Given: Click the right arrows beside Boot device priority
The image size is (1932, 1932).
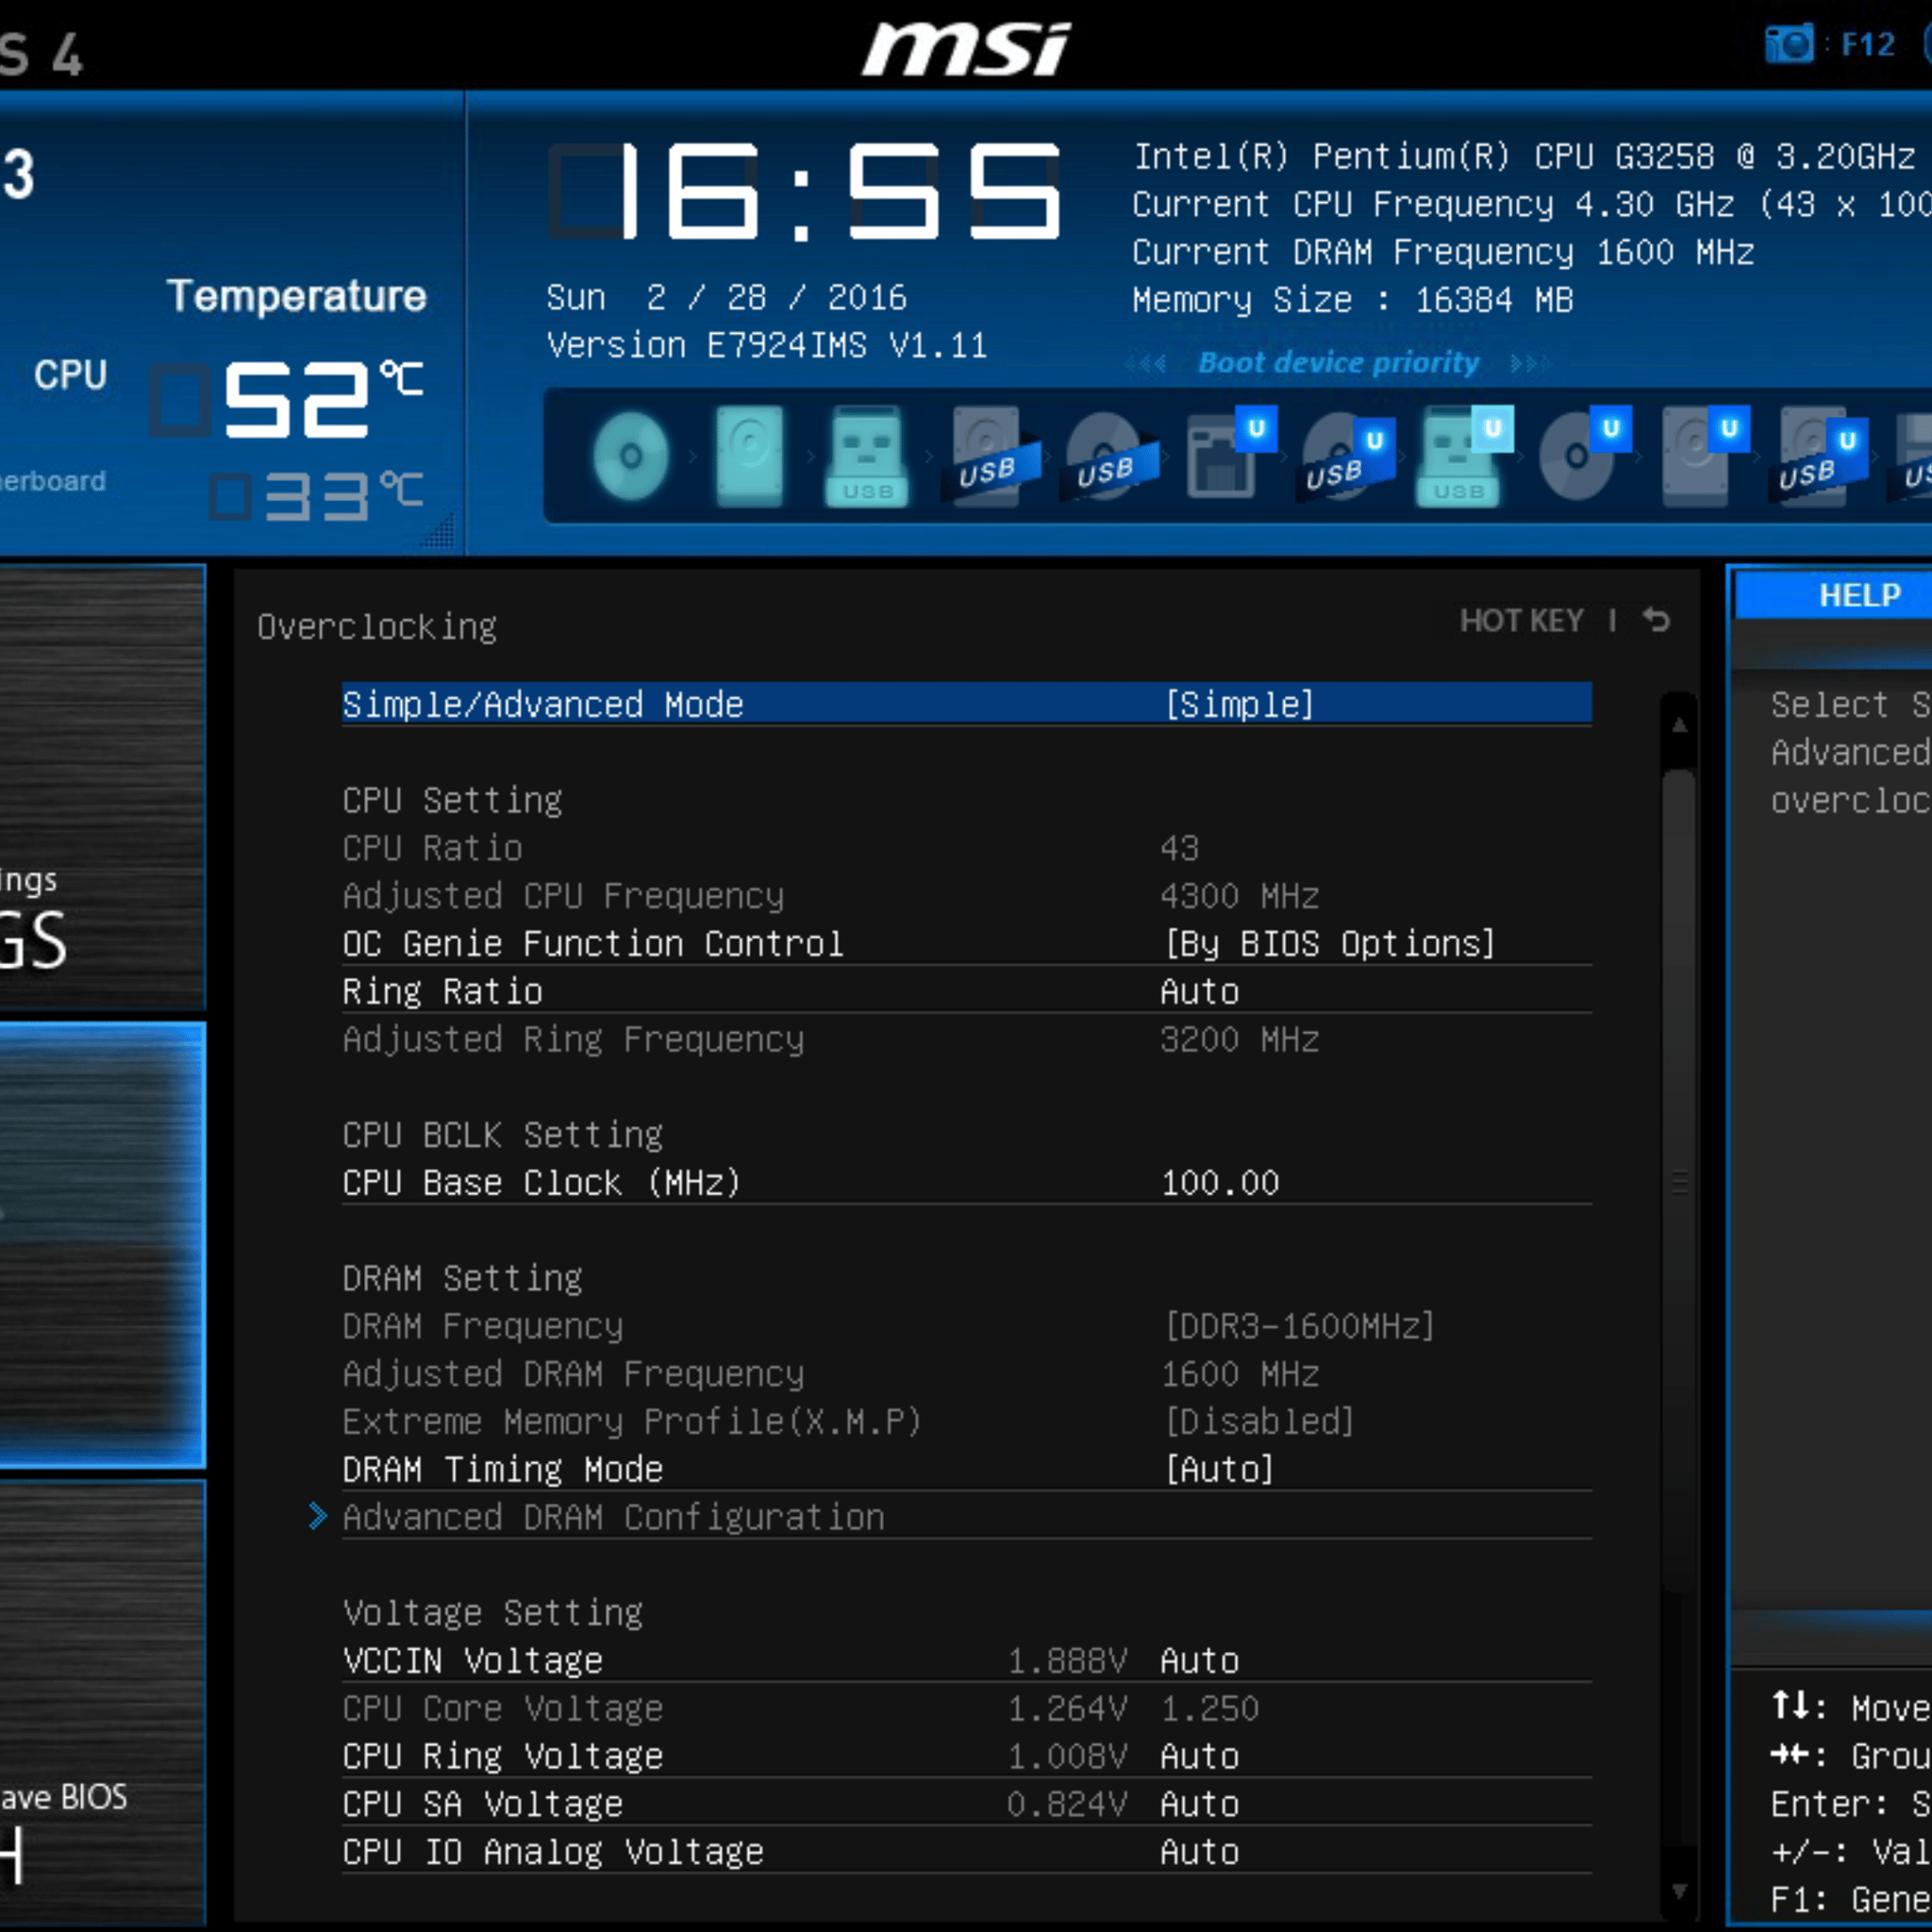Looking at the screenshot, I should click(x=1530, y=363).
